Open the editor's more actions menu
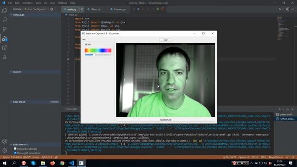The height and width of the screenshot is (167, 297). (x=293, y=9)
